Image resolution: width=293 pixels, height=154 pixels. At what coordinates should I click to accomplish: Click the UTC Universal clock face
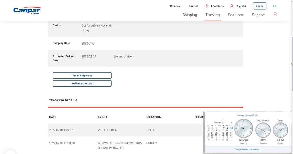coord(263,130)
